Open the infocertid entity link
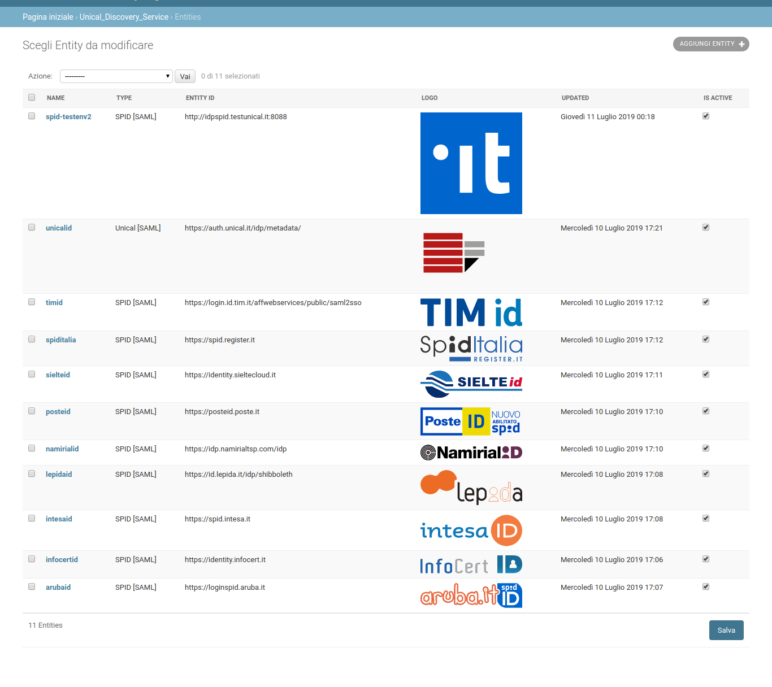The image size is (772, 687). [x=62, y=560]
